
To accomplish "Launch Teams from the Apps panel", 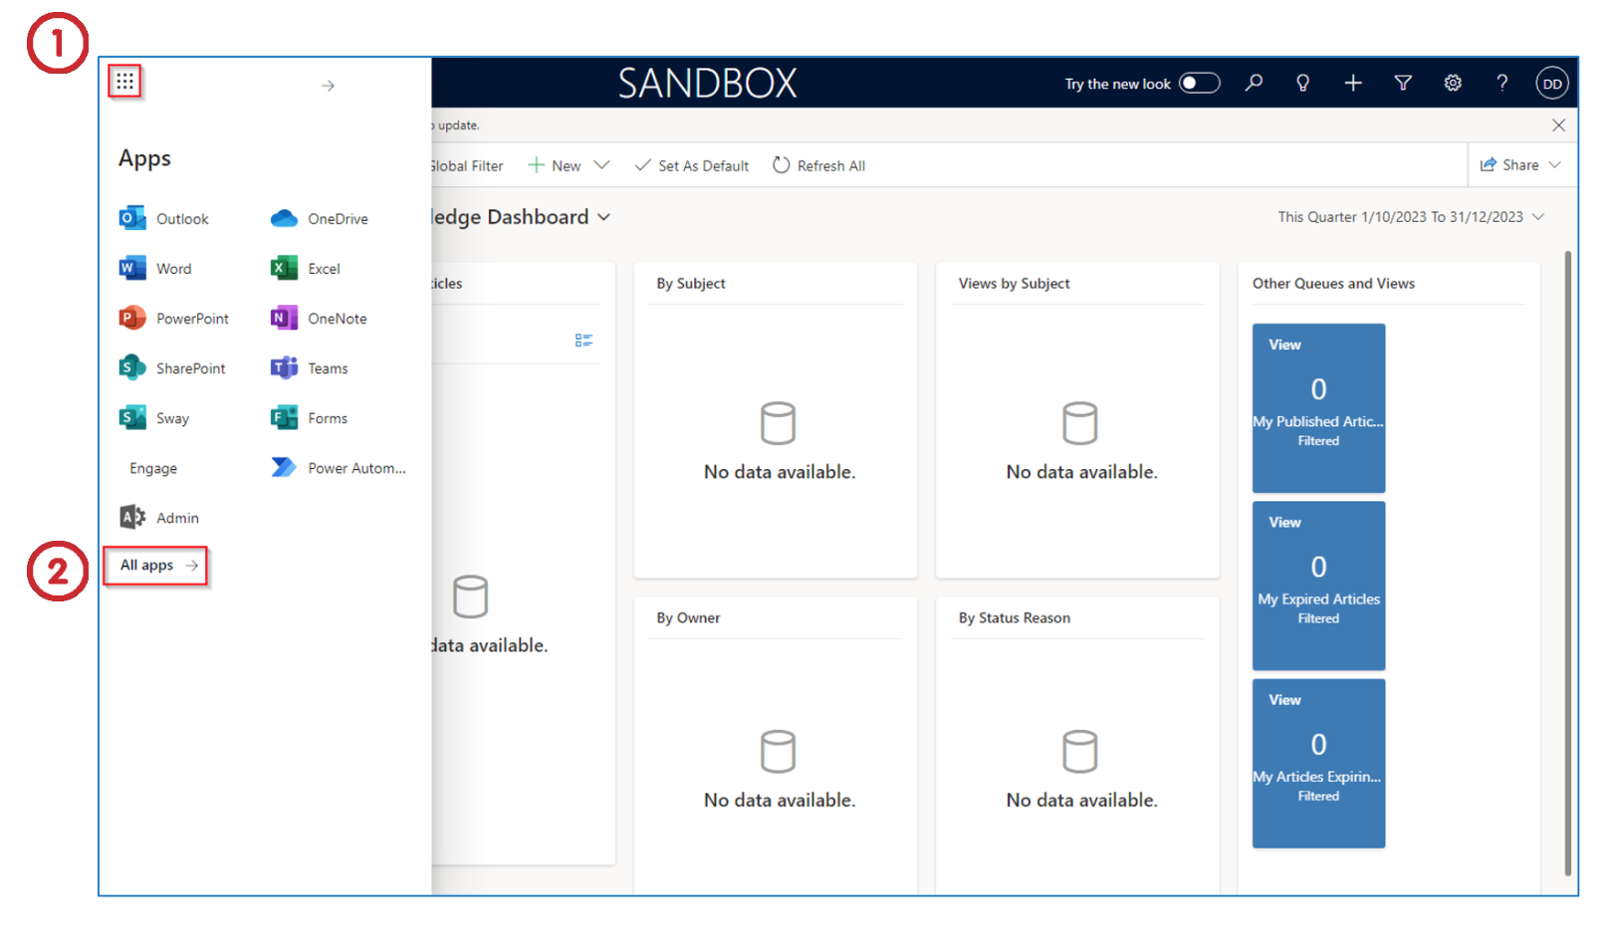I will 310,368.
